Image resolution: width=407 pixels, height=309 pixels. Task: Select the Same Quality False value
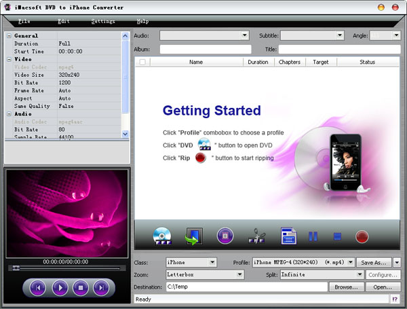coord(89,106)
